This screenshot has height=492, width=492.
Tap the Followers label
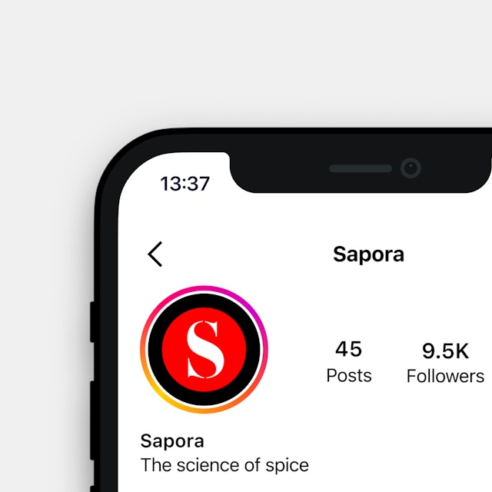tap(445, 376)
